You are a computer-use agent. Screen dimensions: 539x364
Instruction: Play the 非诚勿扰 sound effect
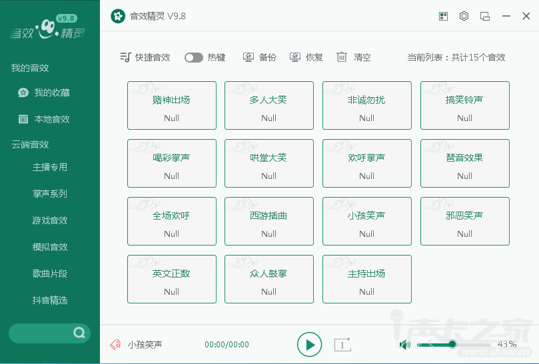(367, 105)
